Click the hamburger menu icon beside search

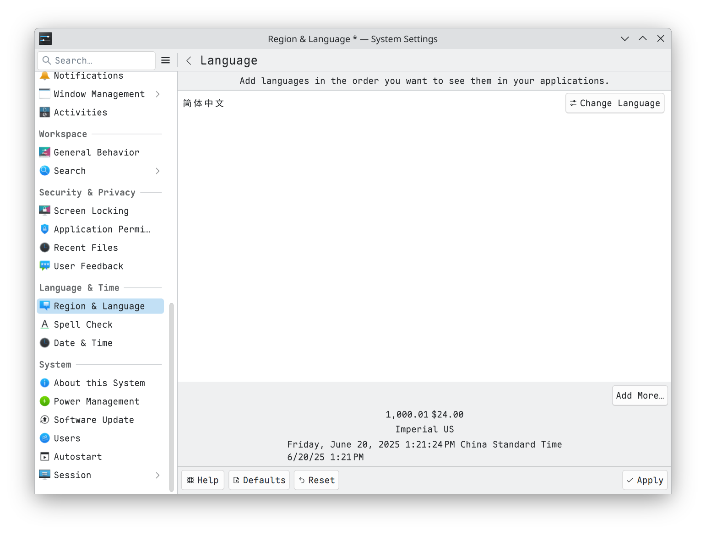pos(166,60)
